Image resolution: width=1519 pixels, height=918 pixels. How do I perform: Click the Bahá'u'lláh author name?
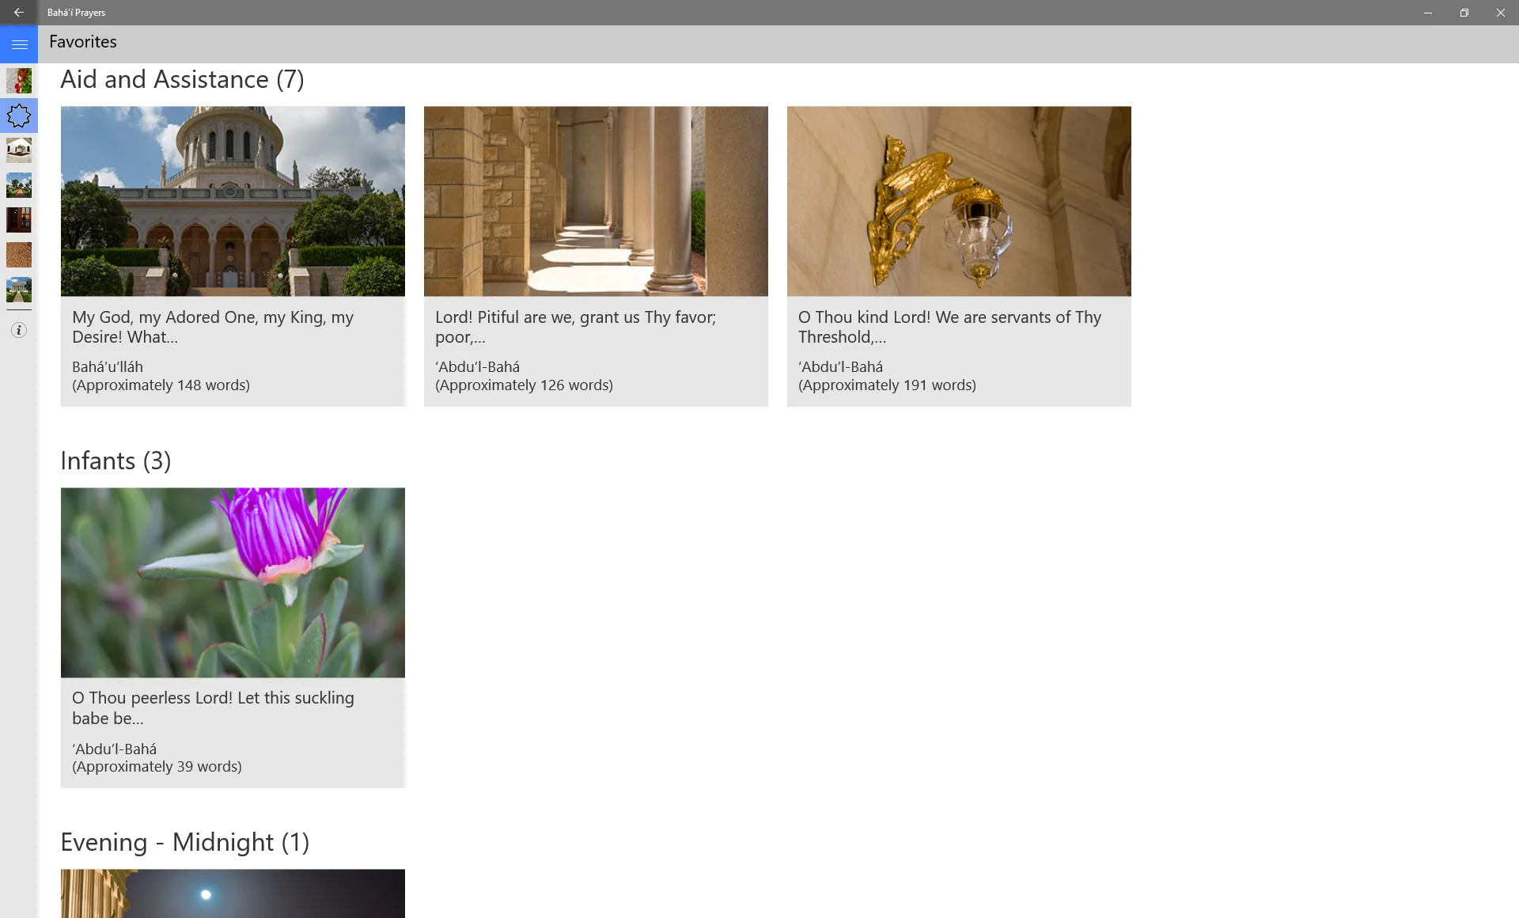click(x=108, y=366)
